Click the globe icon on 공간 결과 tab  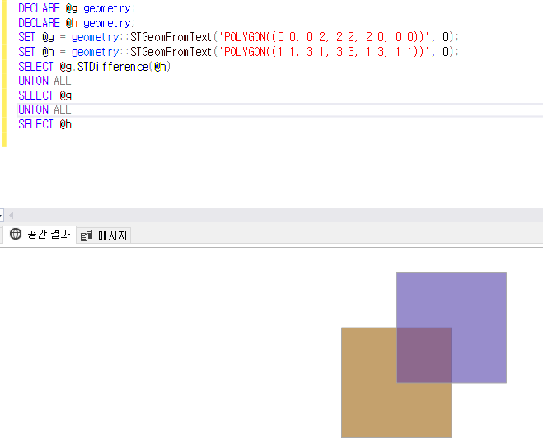(x=16, y=235)
